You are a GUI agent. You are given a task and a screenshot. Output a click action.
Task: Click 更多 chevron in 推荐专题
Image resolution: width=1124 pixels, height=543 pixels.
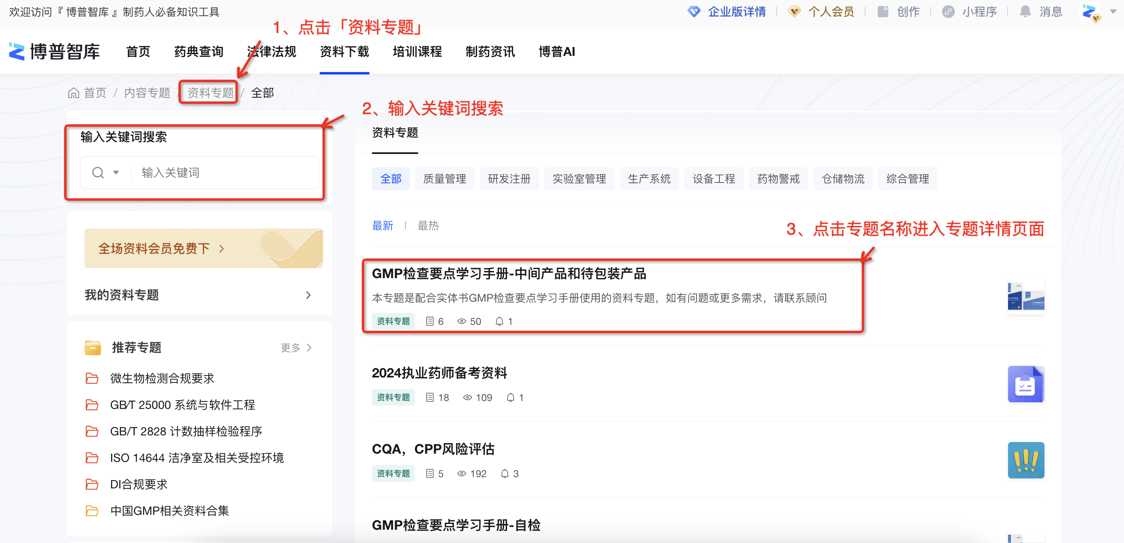tap(309, 348)
